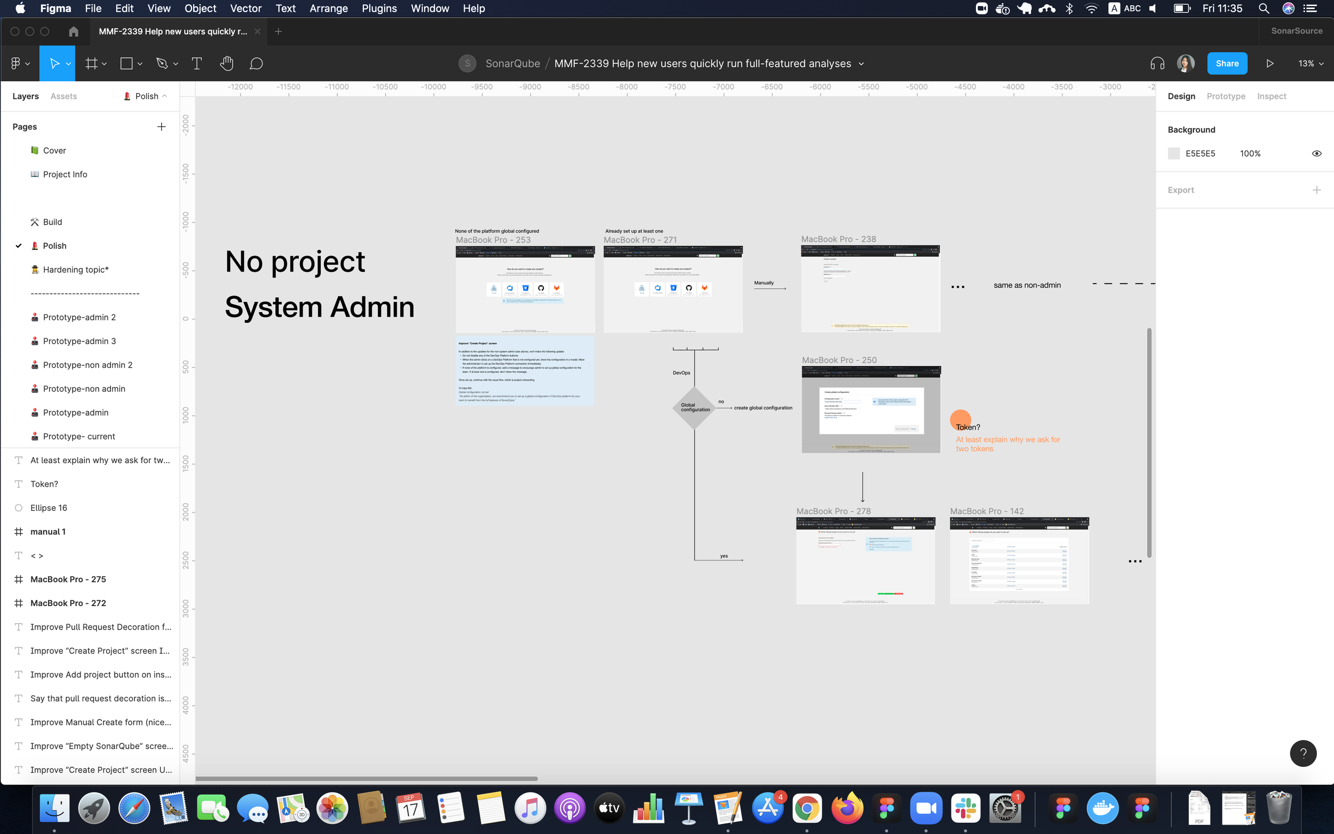The image size is (1334, 834).
Task: Select the Comment tool
Action: pos(256,63)
